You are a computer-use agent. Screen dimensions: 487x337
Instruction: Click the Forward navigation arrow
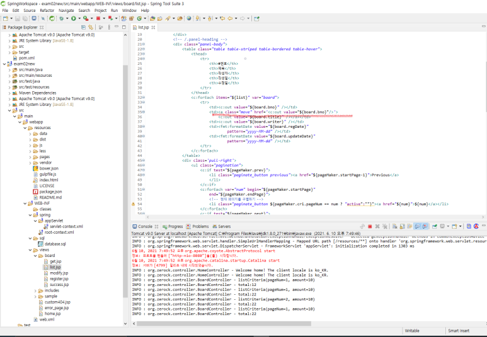(x=242, y=18)
